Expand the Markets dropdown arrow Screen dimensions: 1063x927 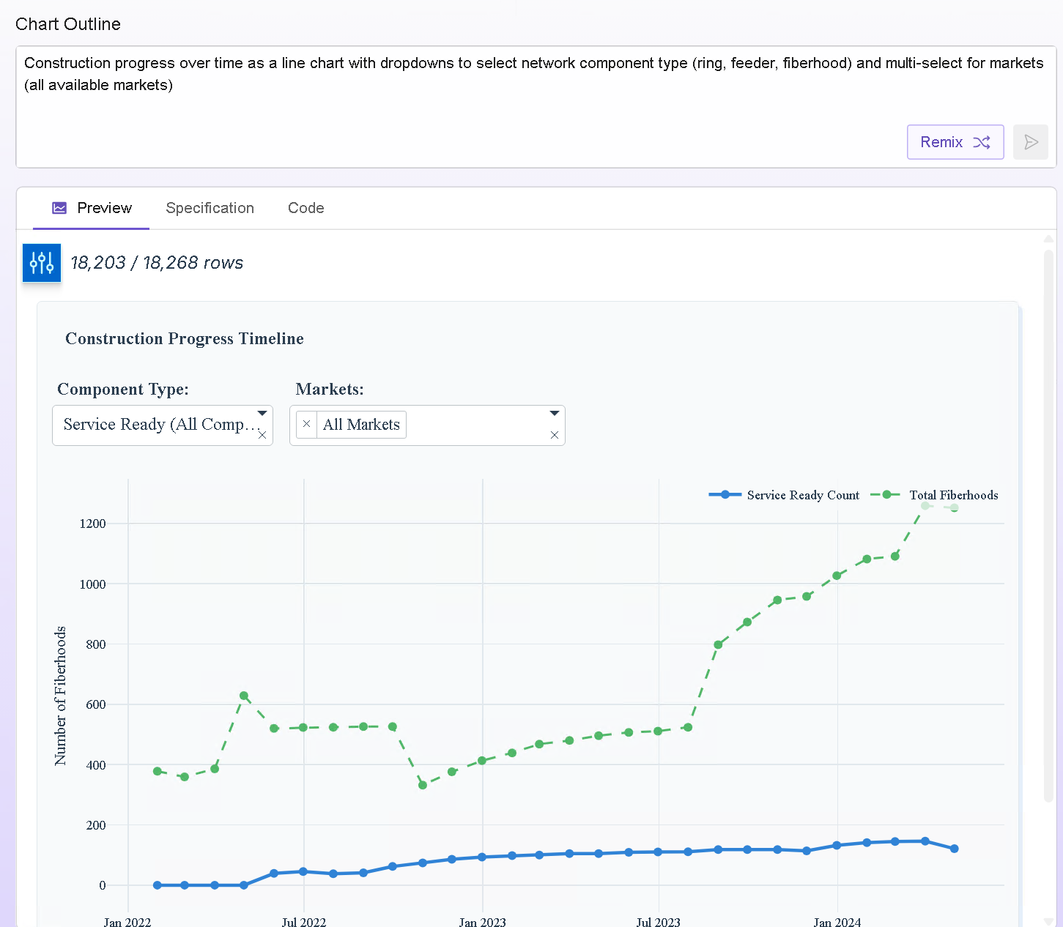point(555,414)
